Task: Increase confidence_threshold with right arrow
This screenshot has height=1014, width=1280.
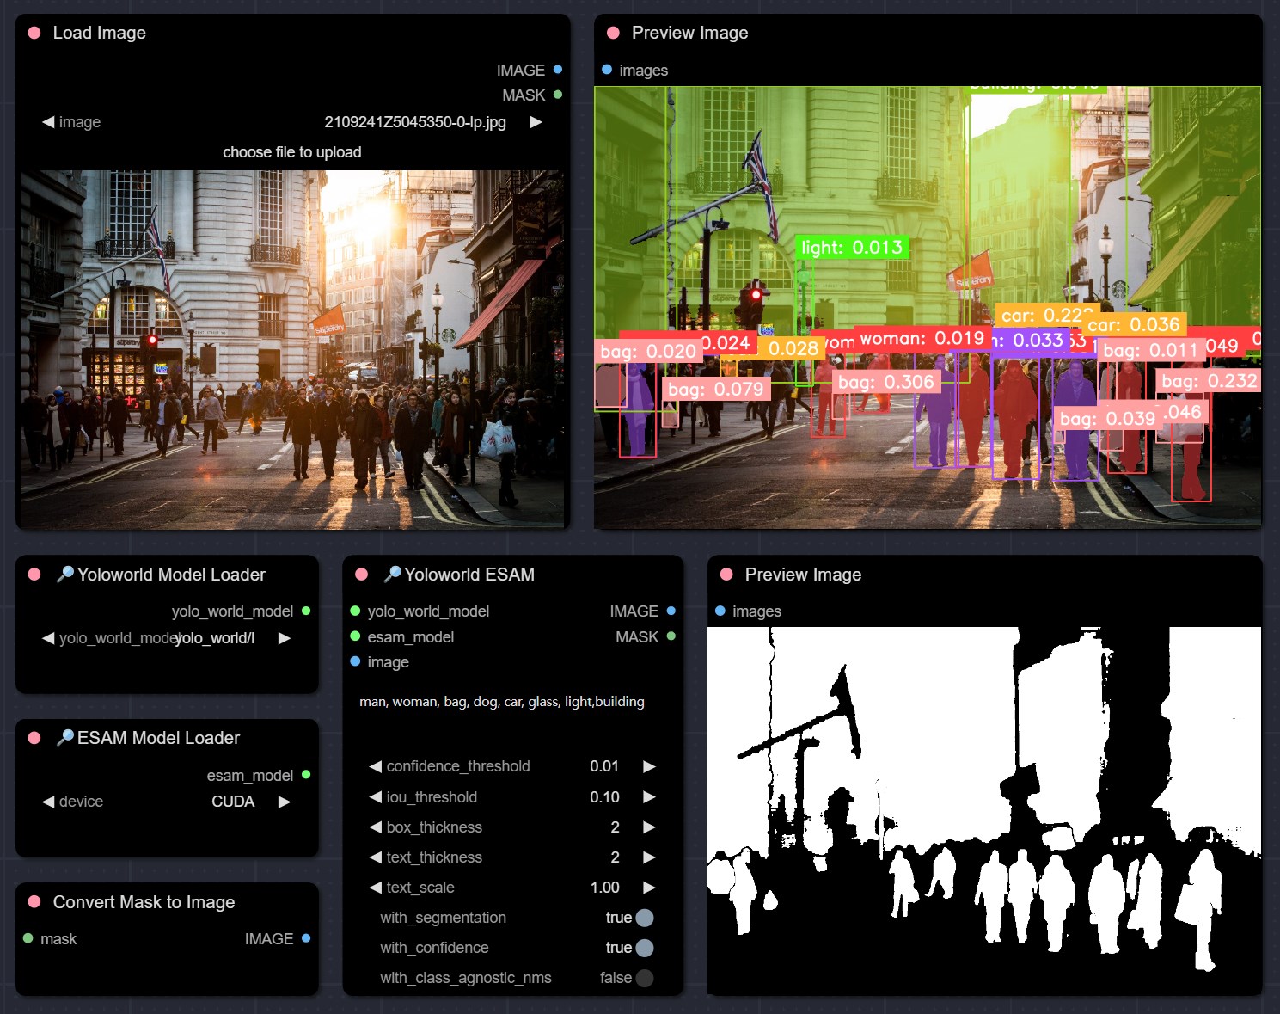Action: pyautogui.click(x=649, y=766)
